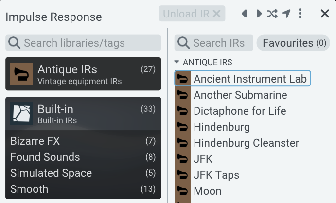Open the three-dot options menu
Image resolution: width=336 pixels, height=203 pixels.
click(300, 14)
